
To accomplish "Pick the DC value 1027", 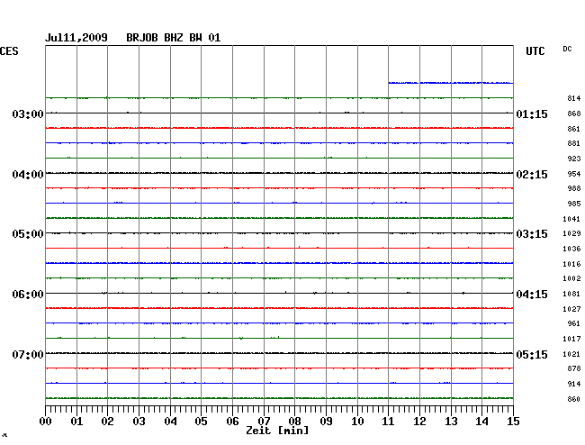I will [571, 309].
